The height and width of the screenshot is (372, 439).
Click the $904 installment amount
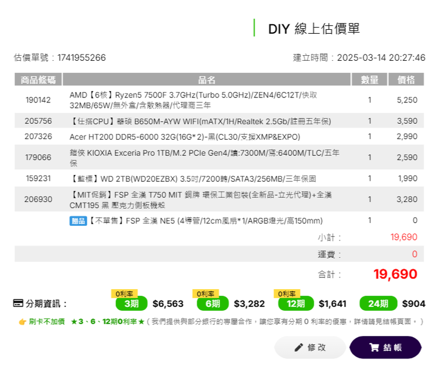[x=414, y=304]
